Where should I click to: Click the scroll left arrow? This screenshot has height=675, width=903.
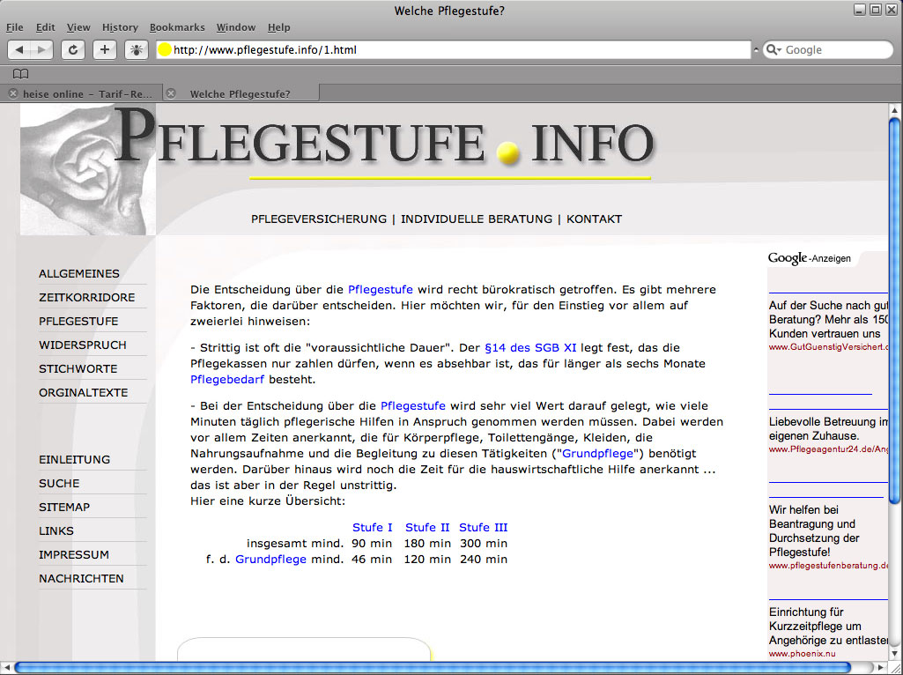click(7, 668)
